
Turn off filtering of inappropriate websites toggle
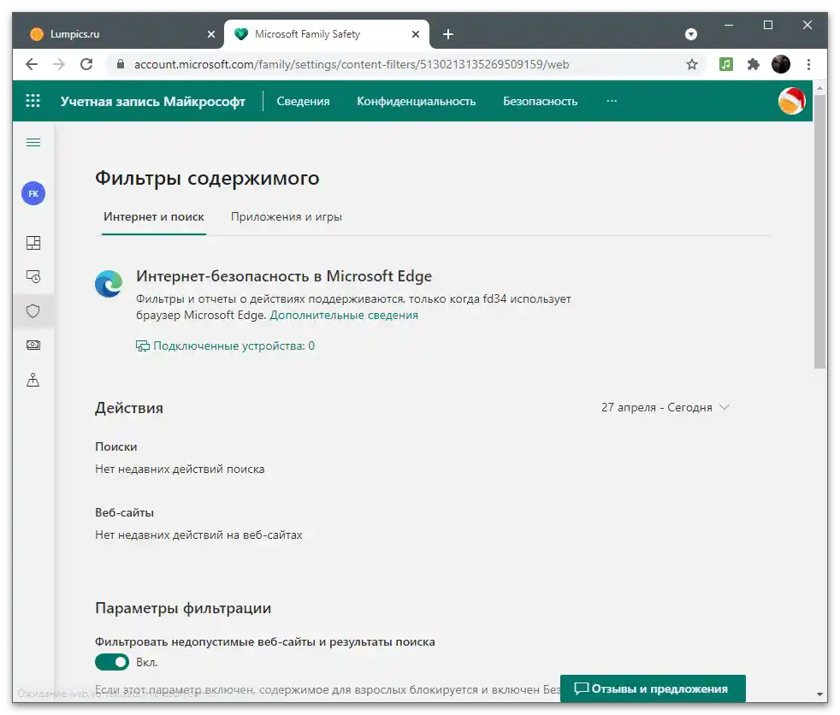112,662
